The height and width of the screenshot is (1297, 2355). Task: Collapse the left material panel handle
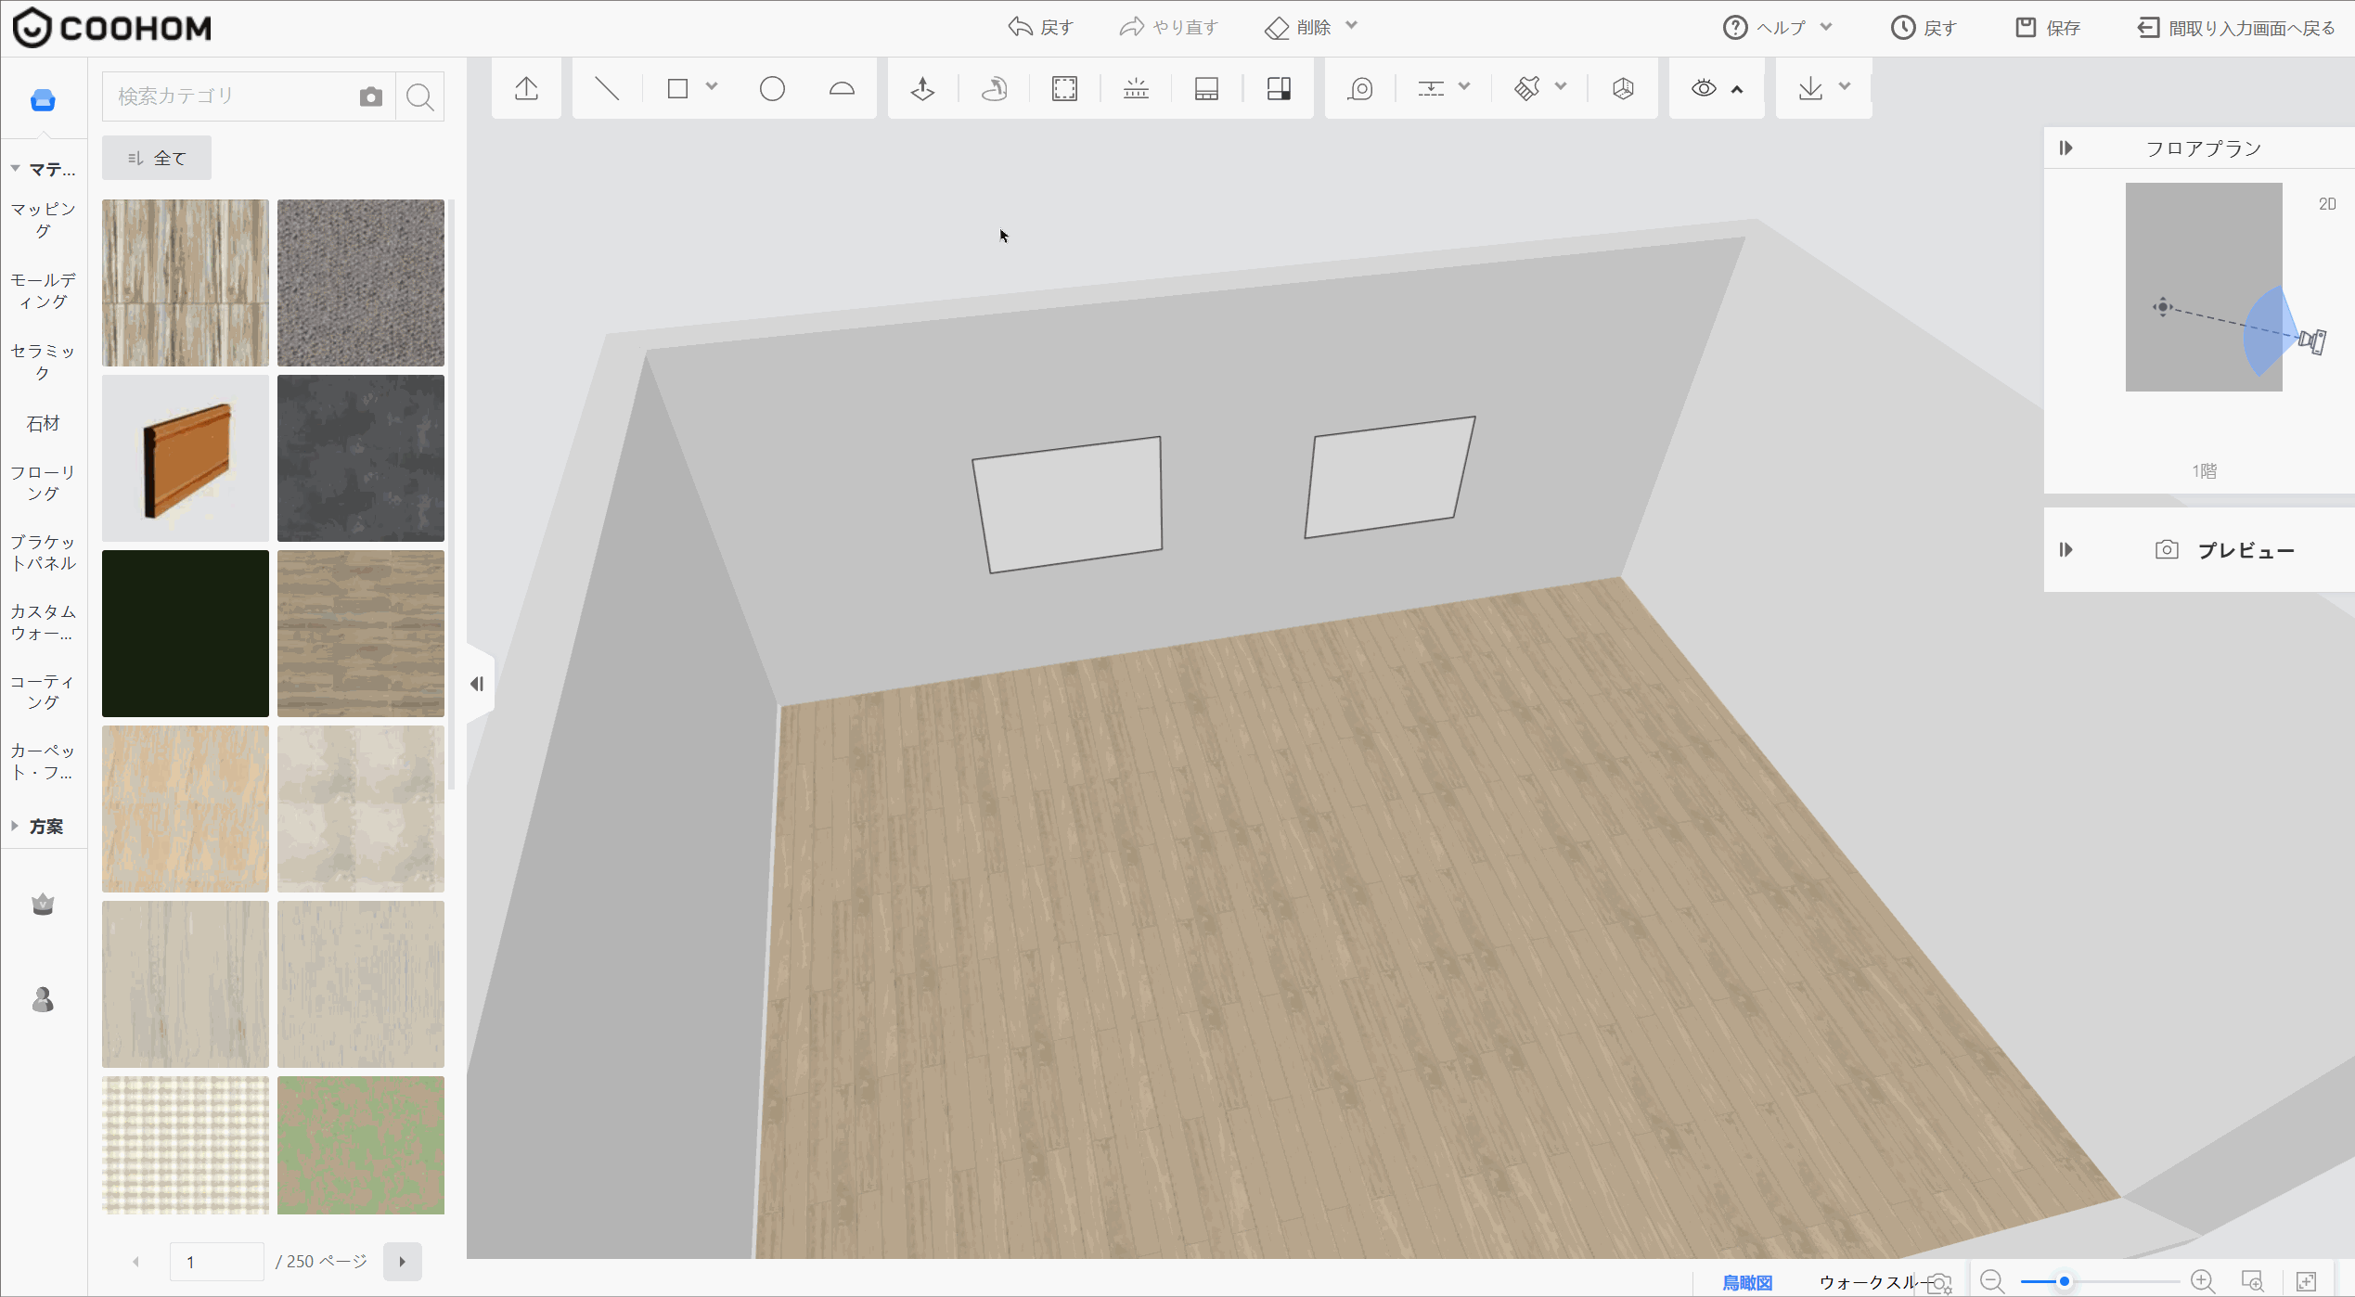pyautogui.click(x=478, y=684)
